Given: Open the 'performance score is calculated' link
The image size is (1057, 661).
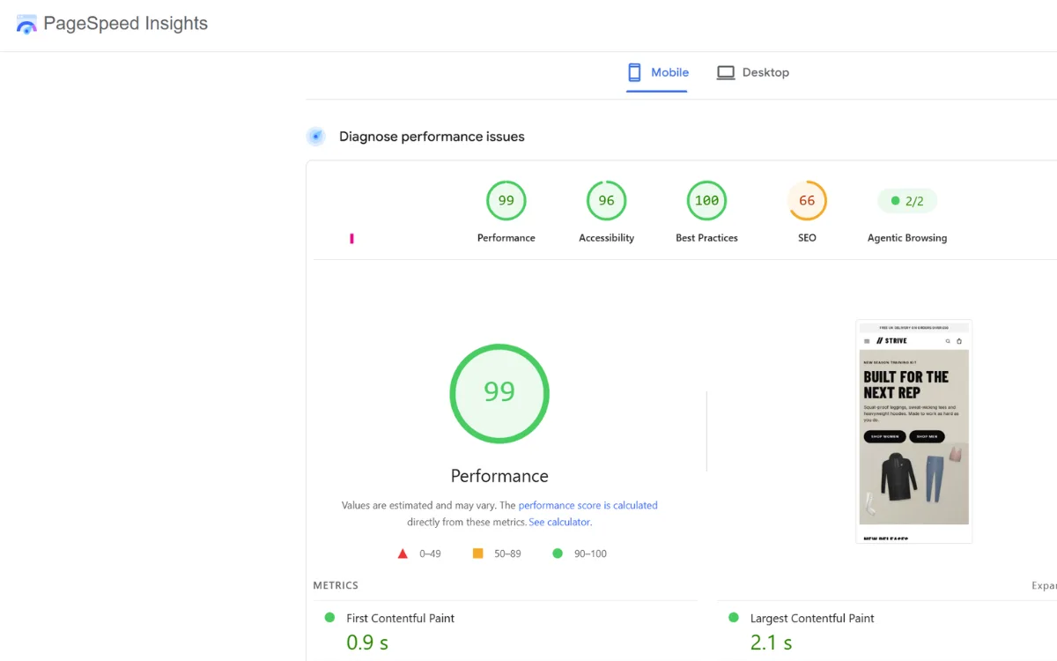Looking at the screenshot, I should (588, 506).
